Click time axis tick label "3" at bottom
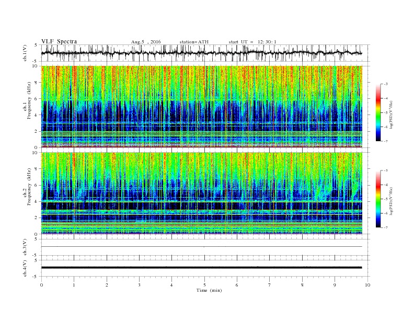Viewport: 414px width, 320px height. point(139,285)
